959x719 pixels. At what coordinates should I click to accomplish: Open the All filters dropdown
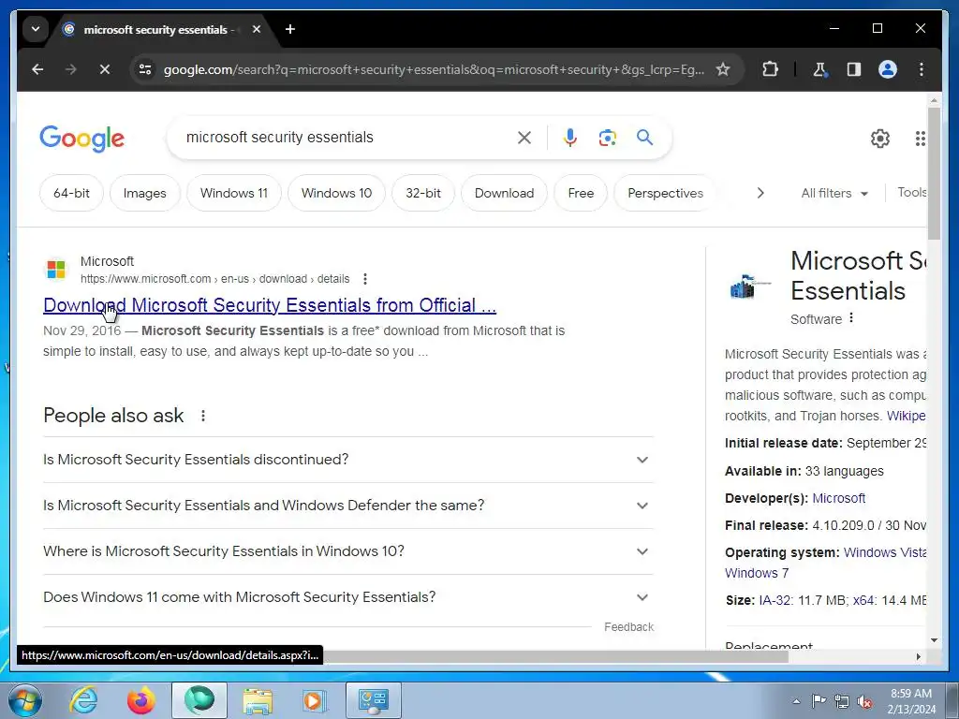834,193
